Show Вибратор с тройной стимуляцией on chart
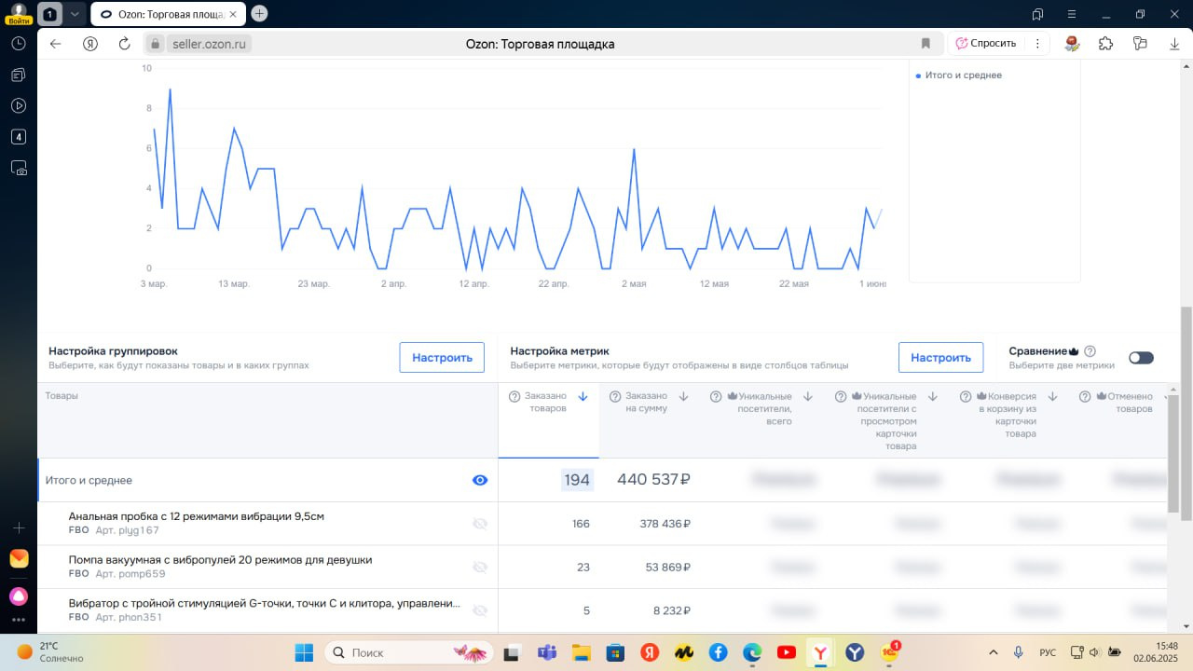The height and width of the screenshot is (671, 1193). [480, 610]
